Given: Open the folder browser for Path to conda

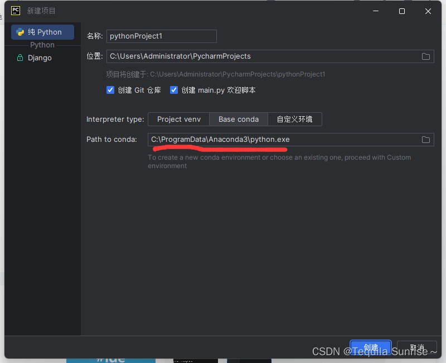Looking at the screenshot, I should (x=426, y=139).
